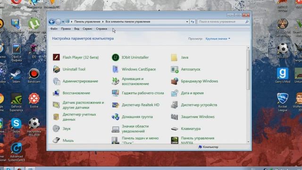
Task: Open the Сервис menu
Action: (87, 29)
